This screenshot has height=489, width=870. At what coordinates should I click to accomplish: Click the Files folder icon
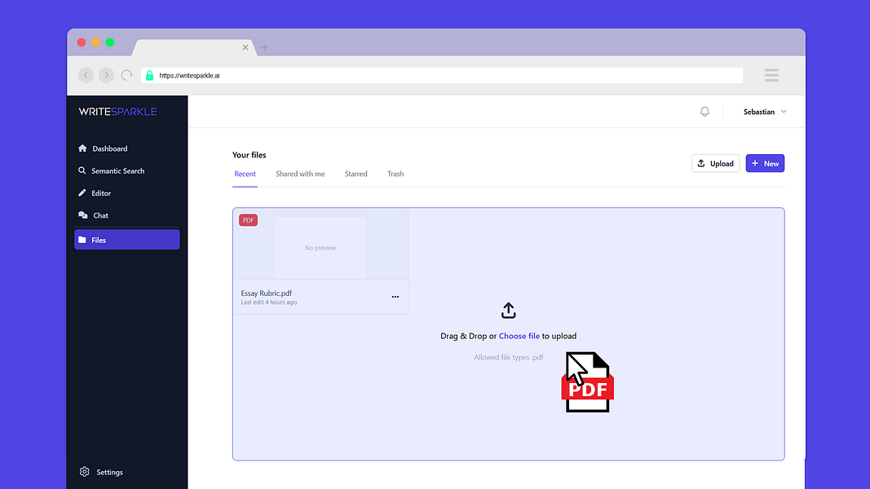click(x=82, y=240)
